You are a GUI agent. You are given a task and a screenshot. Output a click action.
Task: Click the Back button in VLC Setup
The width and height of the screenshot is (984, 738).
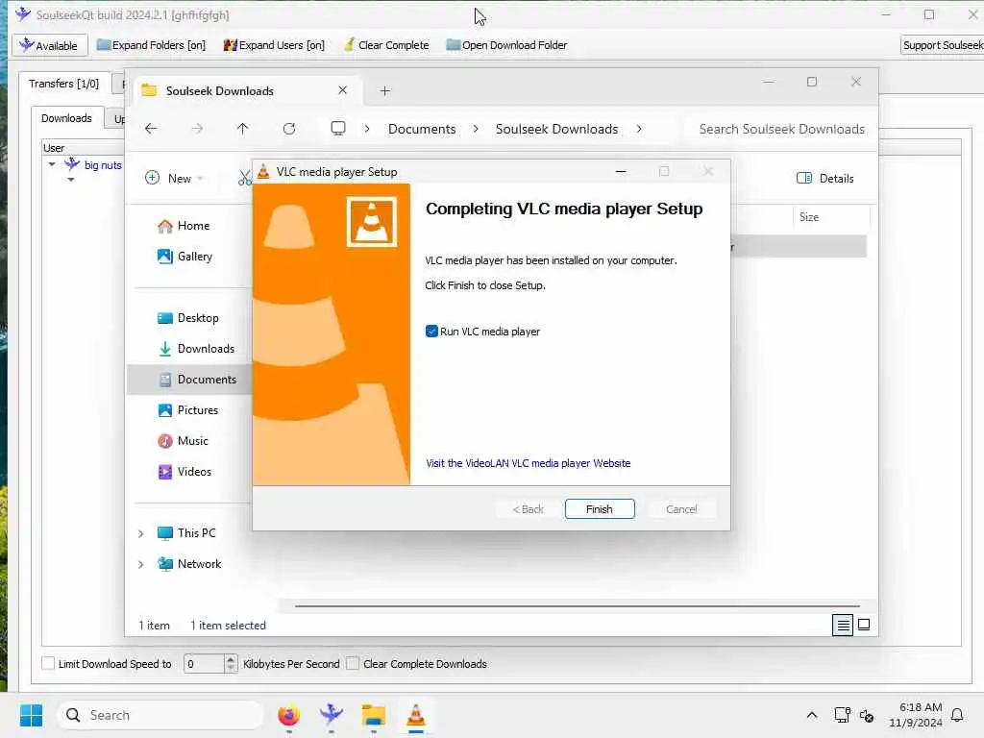coord(528,509)
